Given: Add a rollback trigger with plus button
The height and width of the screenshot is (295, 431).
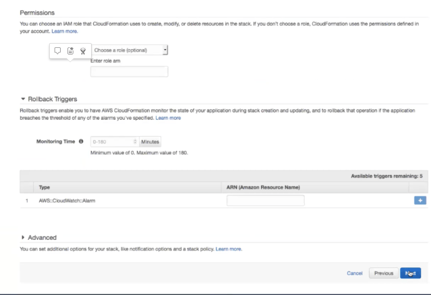Looking at the screenshot, I should tap(420, 200).
